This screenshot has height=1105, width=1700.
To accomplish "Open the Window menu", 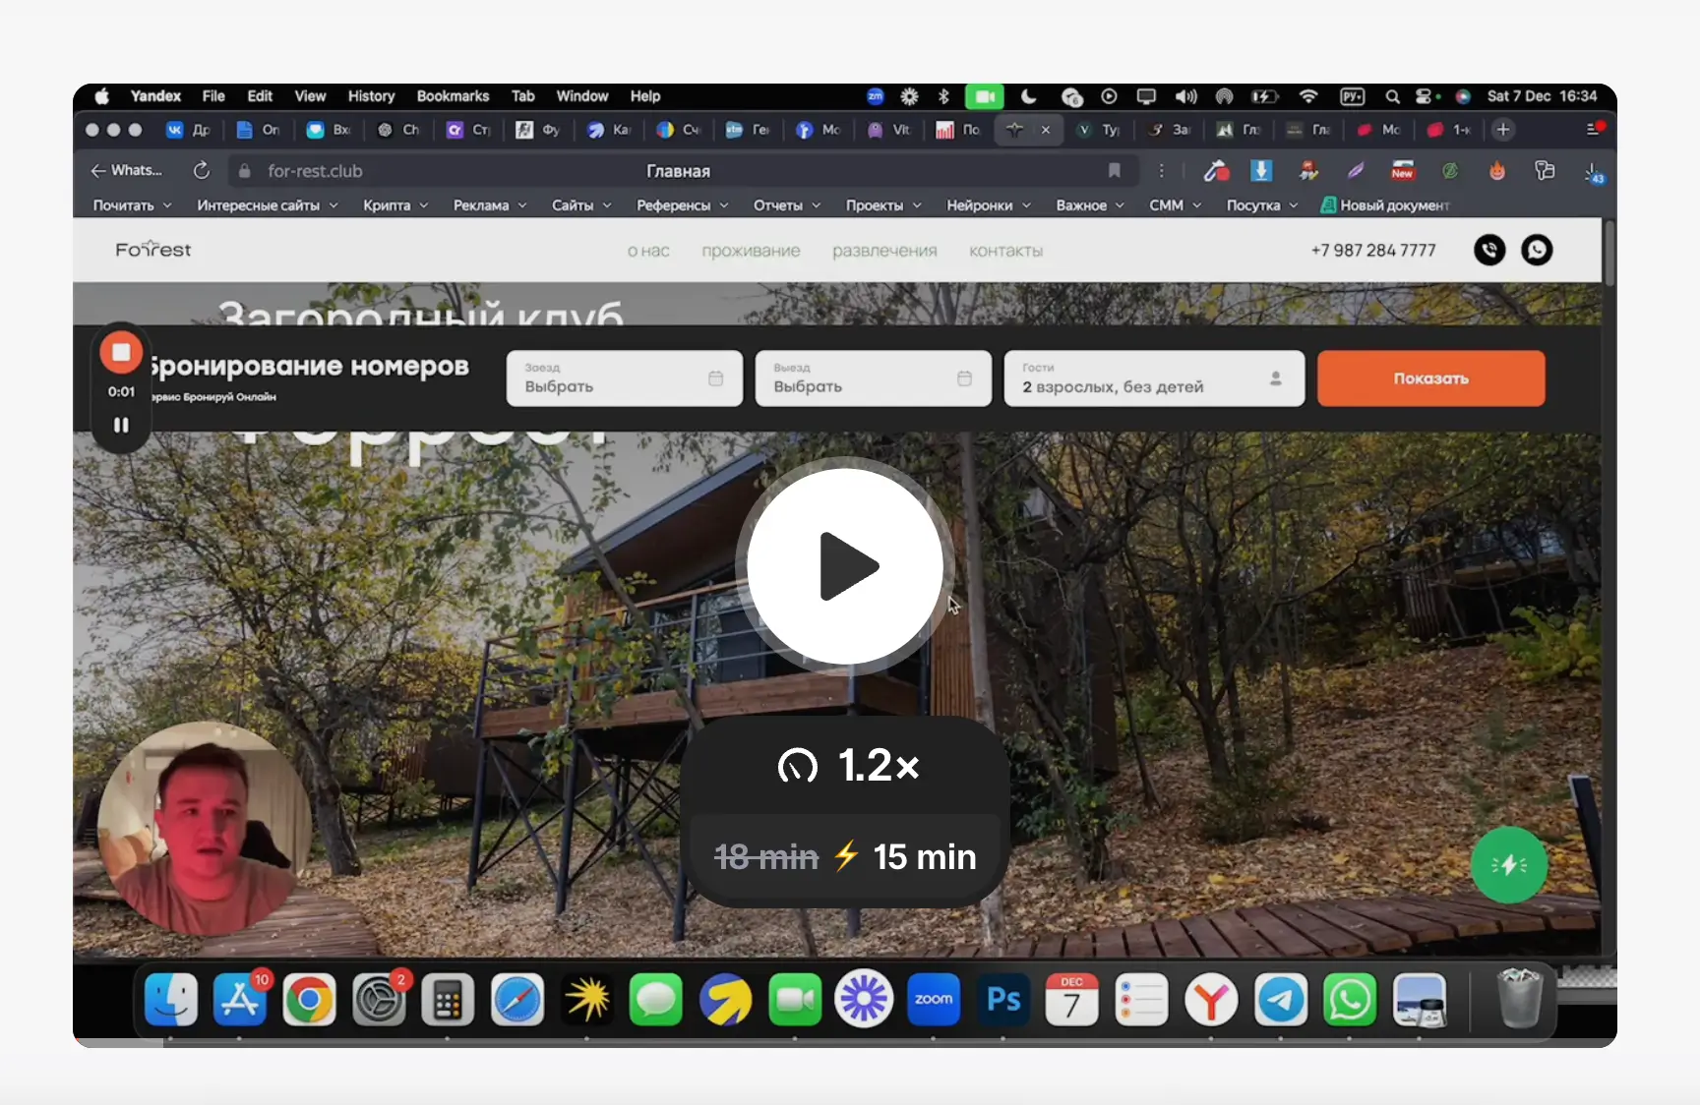I will (x=582, y=96).
